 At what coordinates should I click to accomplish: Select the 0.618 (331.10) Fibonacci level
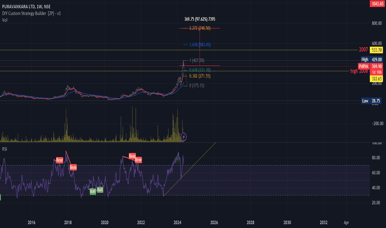(x=200, y=70)
